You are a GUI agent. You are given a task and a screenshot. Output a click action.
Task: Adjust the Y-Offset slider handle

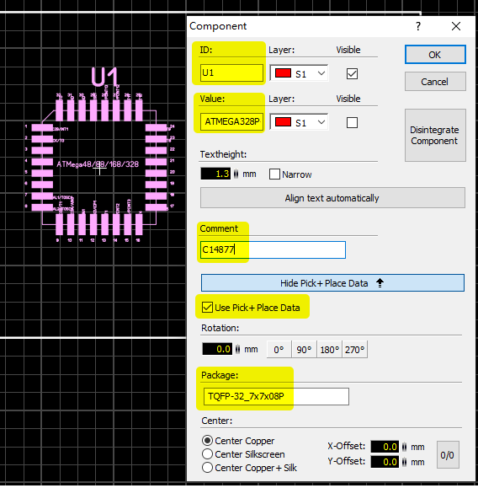tap(404, 462)
